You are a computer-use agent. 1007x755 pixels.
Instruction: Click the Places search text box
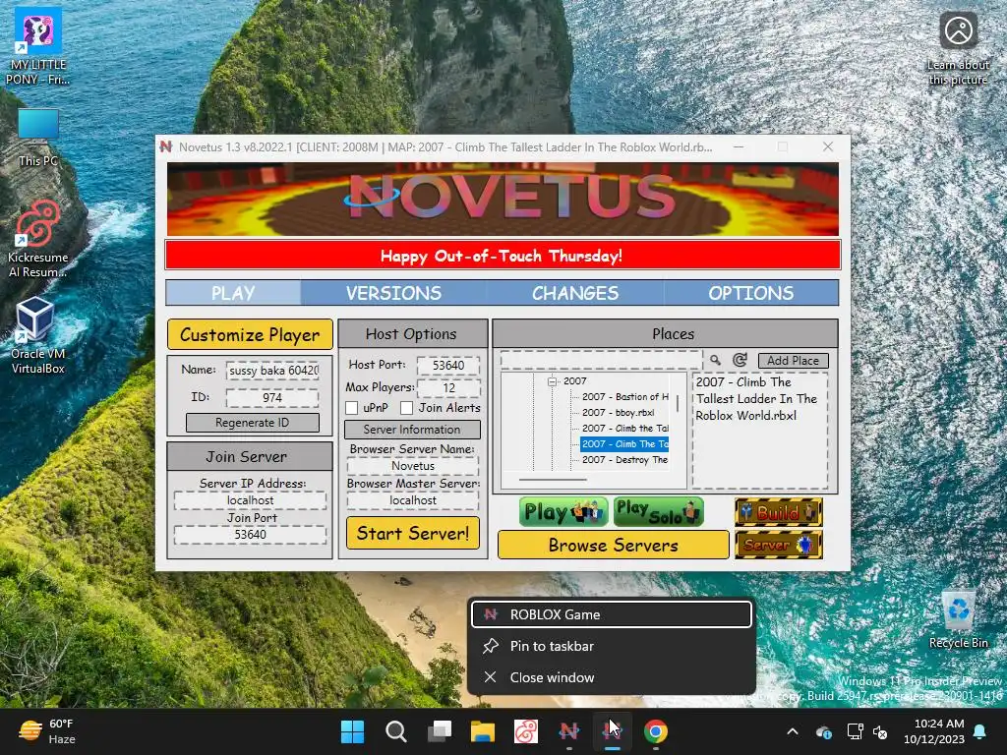coord(601,360)
